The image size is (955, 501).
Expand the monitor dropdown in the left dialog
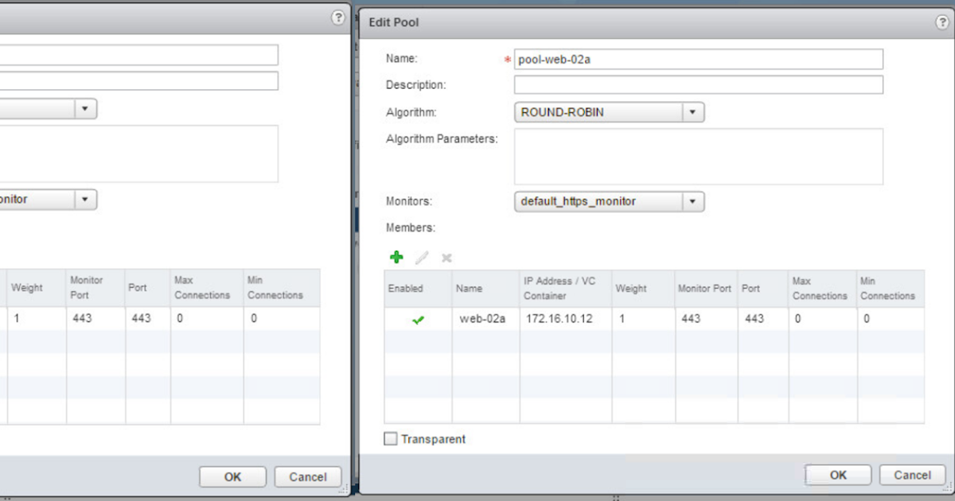click(x=86, y=199)
